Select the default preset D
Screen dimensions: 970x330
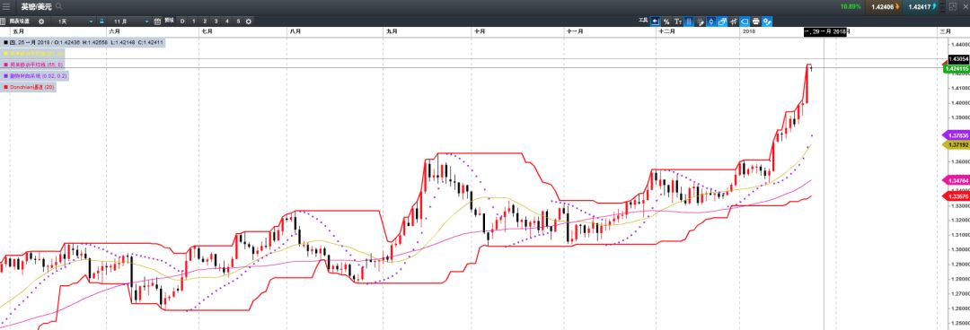(182, 21)
